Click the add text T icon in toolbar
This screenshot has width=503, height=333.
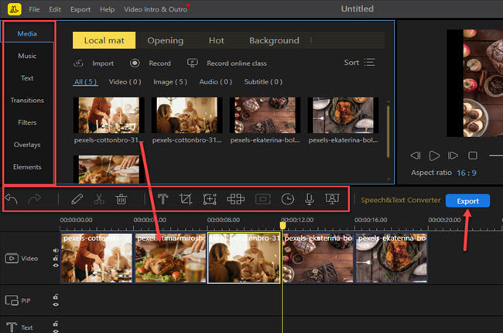pyautogui.click(x=163, y=199)
